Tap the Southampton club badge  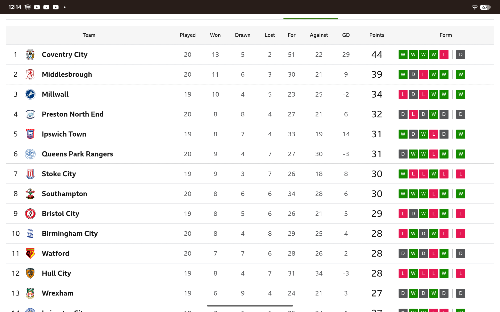(30, 194)
